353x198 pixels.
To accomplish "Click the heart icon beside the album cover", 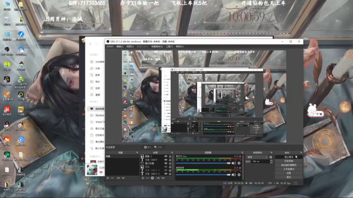I will pos(101,172).
